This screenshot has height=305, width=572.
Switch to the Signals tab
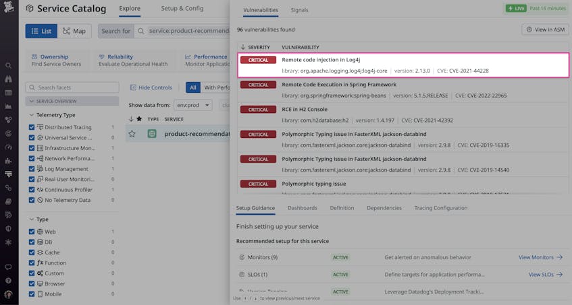299,10
